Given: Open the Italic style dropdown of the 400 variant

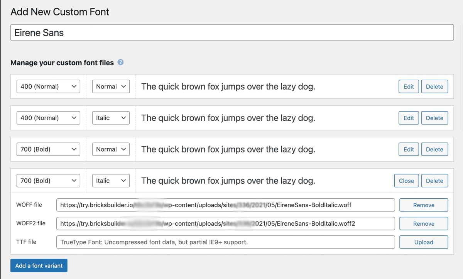Looking at the screenshot, I should (x=111, y=118).
